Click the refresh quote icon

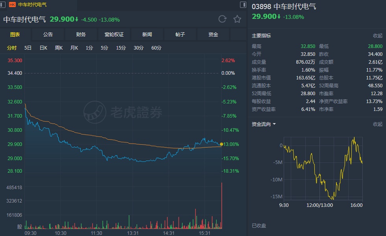click(x=222, y=19)
